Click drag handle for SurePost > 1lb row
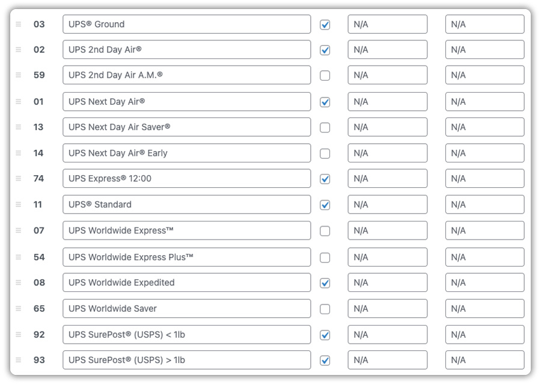 point(19,360)
